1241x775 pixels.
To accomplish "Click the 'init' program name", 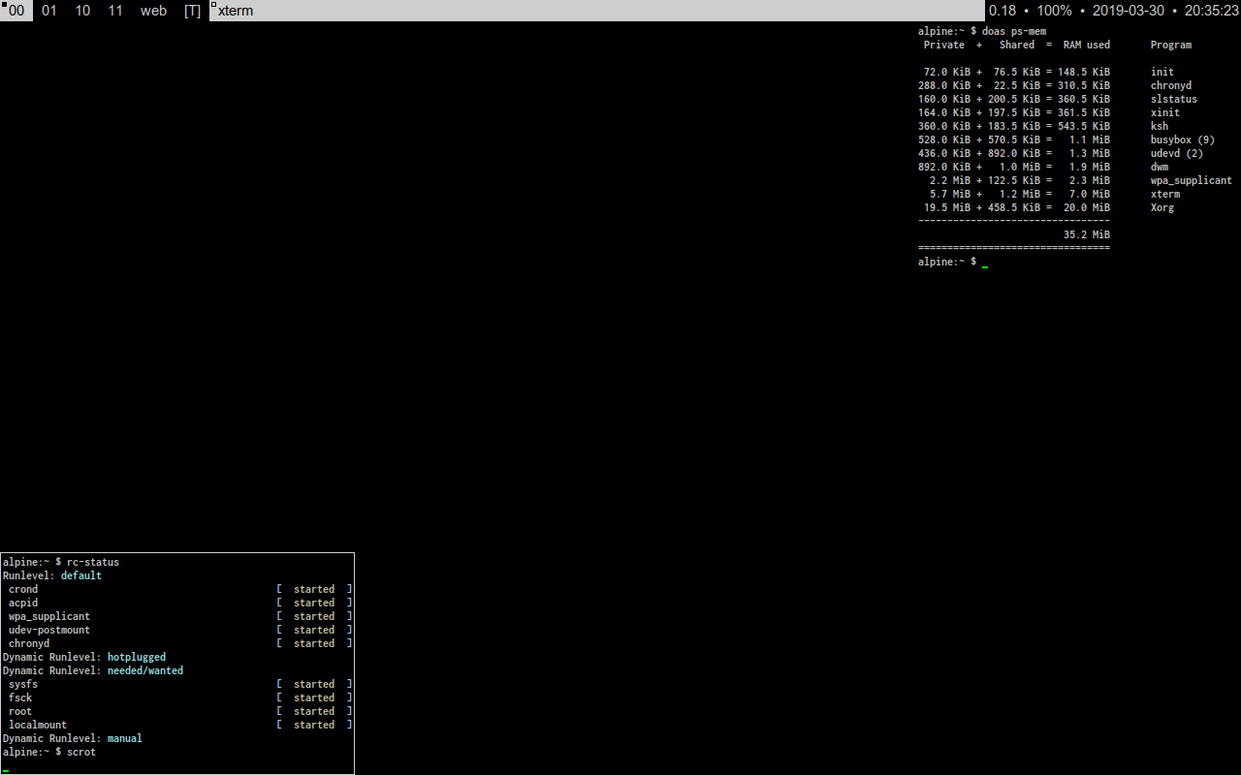I will [x=1162, y=72].
